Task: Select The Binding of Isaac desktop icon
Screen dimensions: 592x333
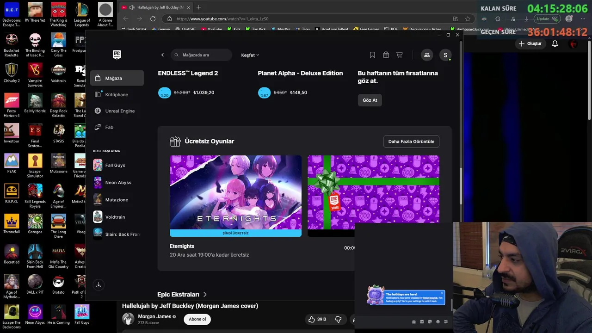Action: point(35,45)
